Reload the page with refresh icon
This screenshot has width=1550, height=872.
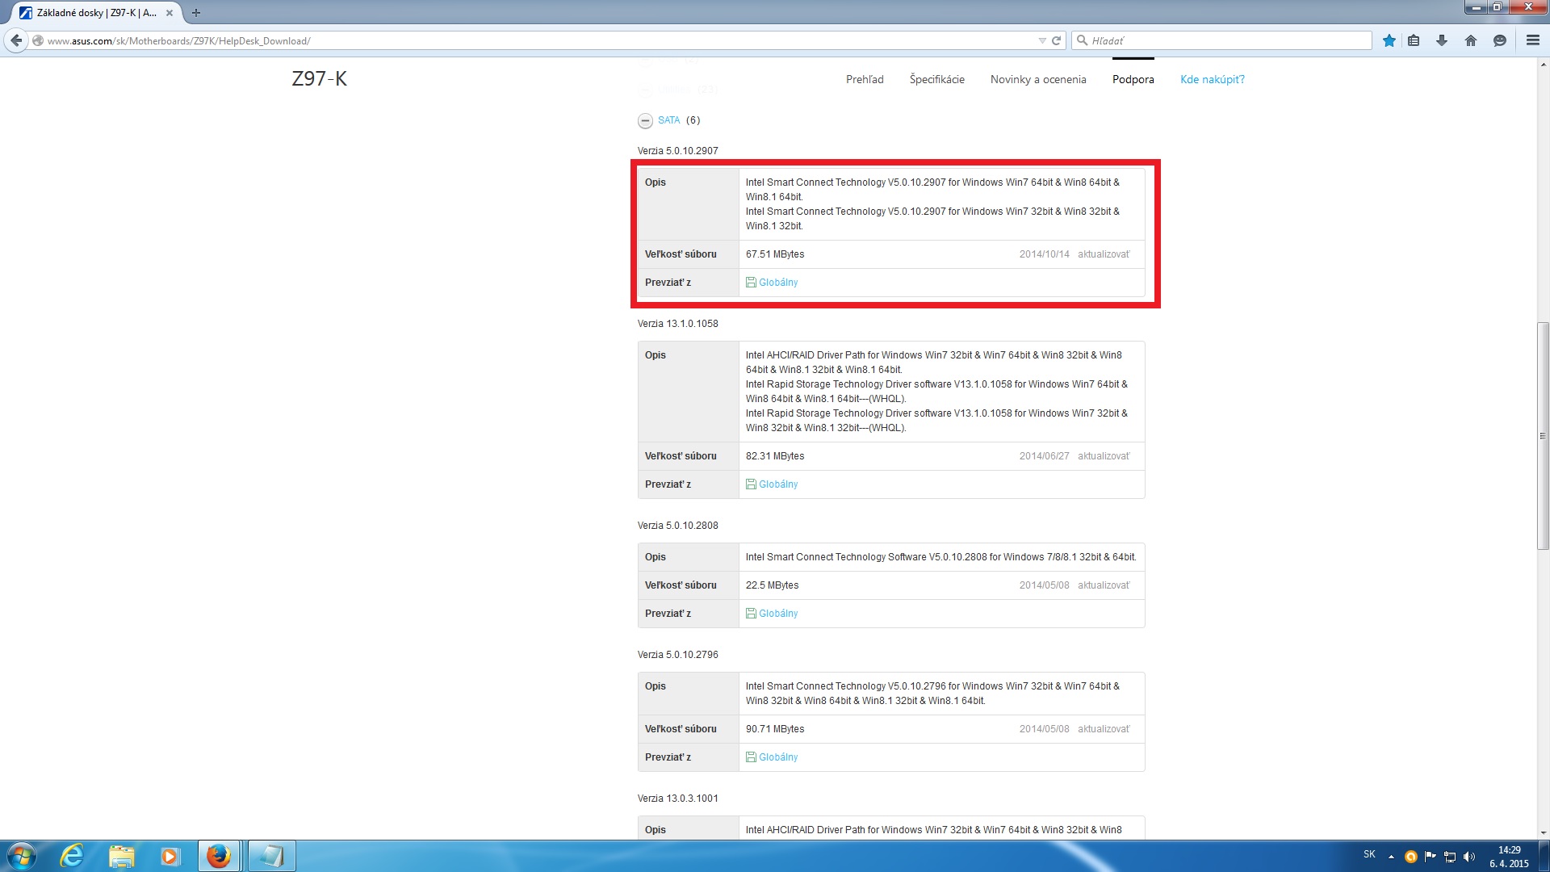[1056, 40]
